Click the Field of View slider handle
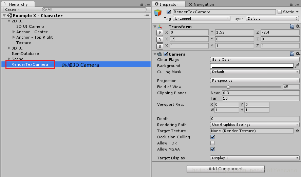The image size is (301, 177). point(228,87)
